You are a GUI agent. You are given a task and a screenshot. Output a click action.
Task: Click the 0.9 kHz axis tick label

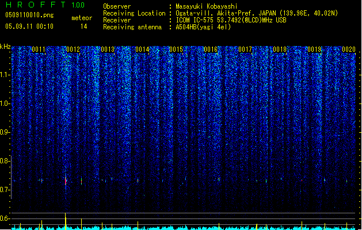(5, 132)
